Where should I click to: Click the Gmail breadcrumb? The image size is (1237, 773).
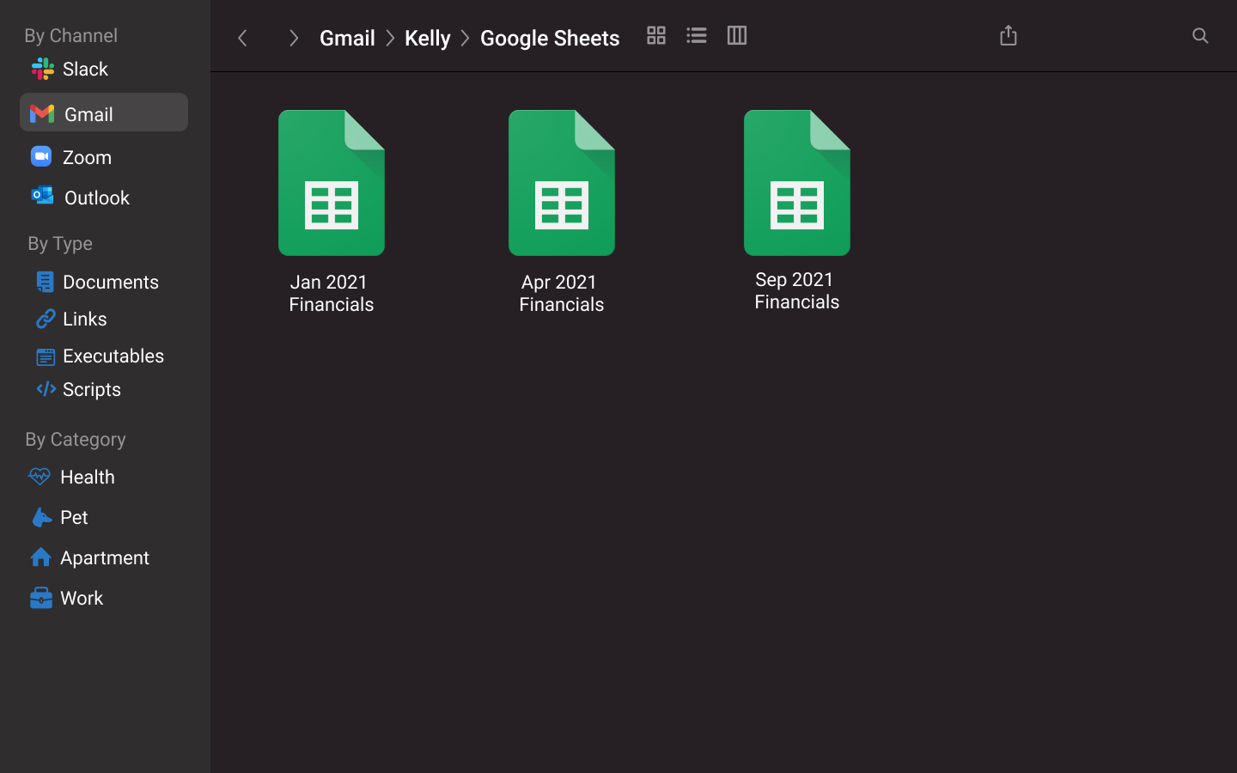(347, 38)
